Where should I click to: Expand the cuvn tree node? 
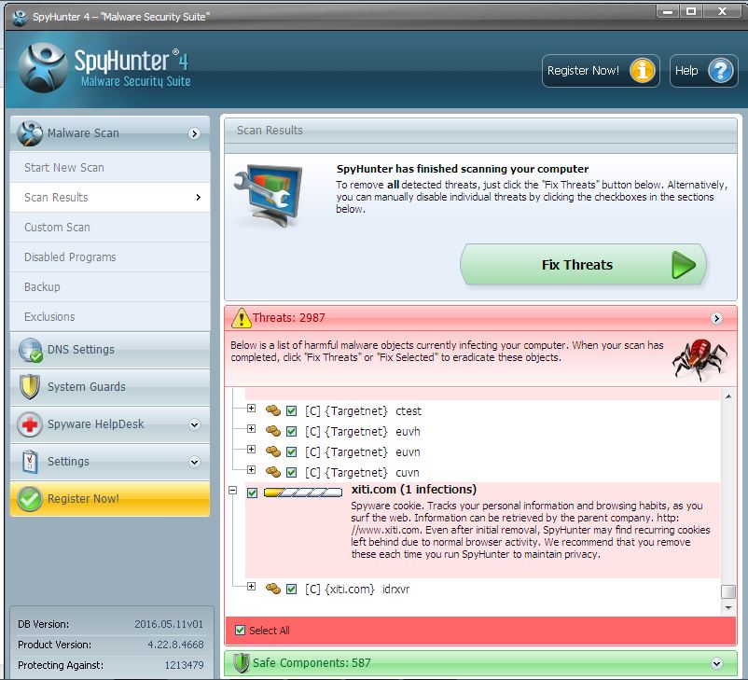point(252,469)
